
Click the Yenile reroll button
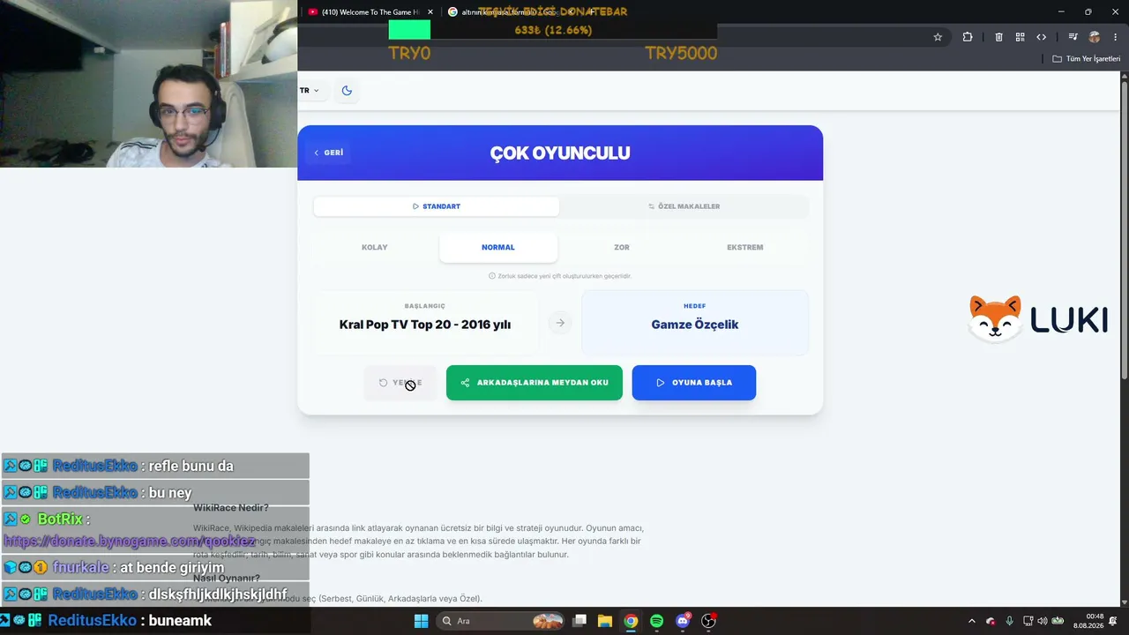(x=400, y=383)
